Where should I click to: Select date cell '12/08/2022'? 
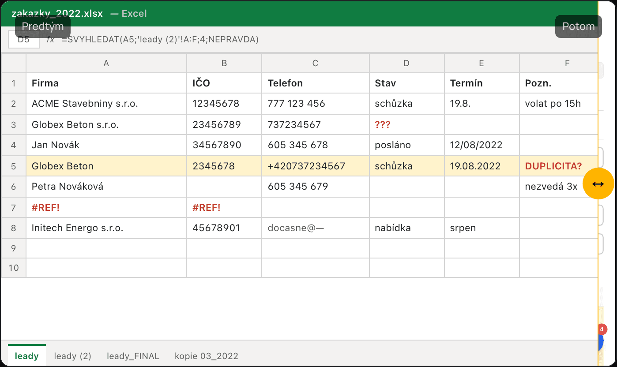[482, 145]
